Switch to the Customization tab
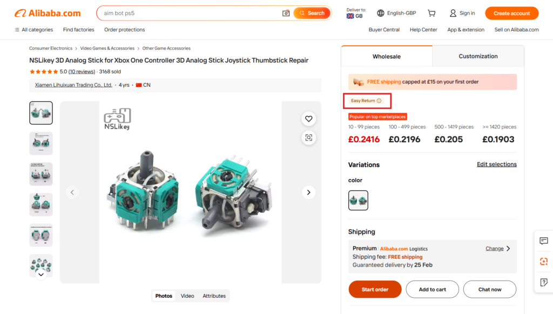This screenshot has height=314, width=553. 478,56
